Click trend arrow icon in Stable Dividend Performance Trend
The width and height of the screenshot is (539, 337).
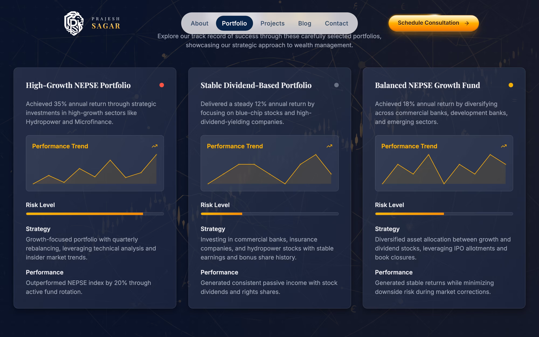tap(329, 146)
